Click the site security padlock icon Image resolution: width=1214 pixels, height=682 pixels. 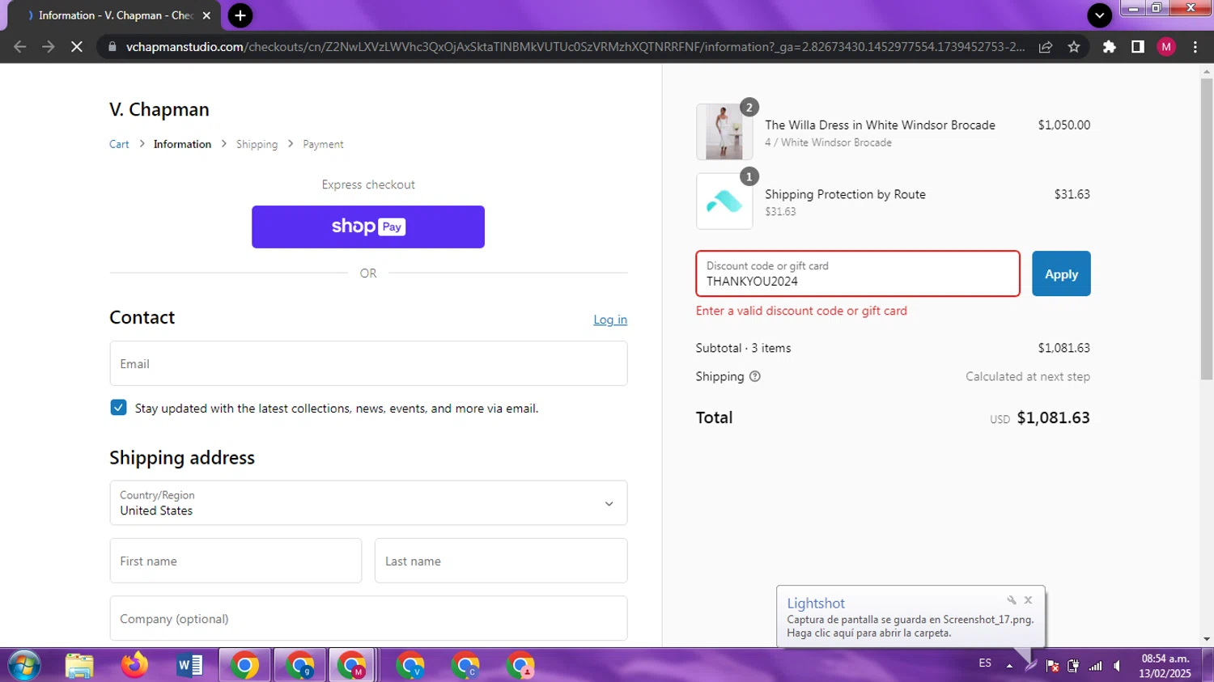click(x=112, y=47)
